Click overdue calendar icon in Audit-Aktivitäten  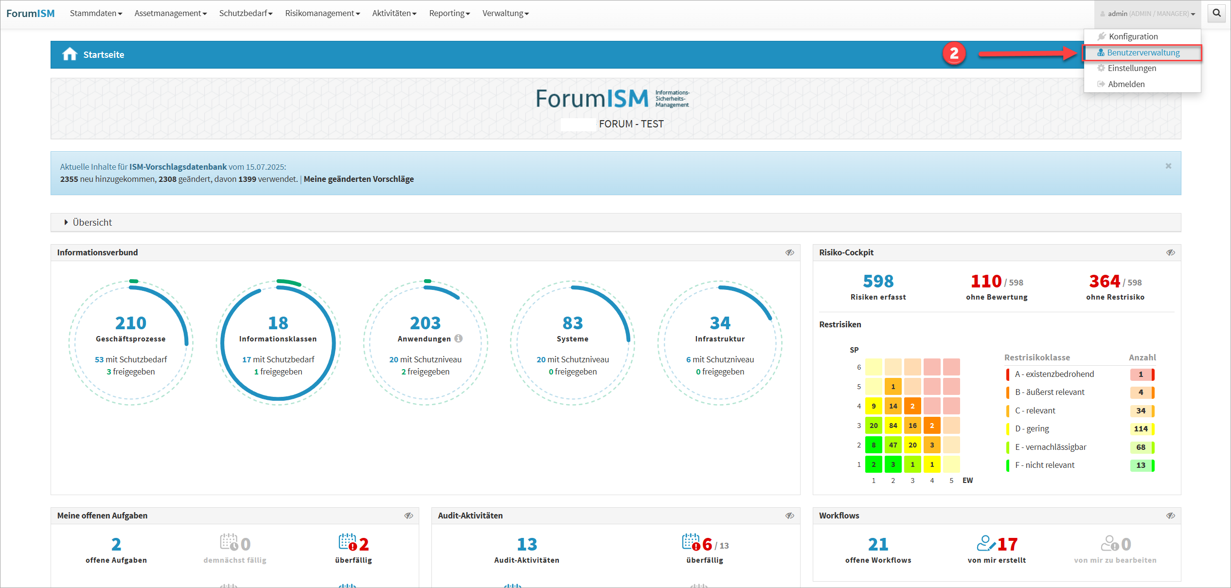[691, 542]
